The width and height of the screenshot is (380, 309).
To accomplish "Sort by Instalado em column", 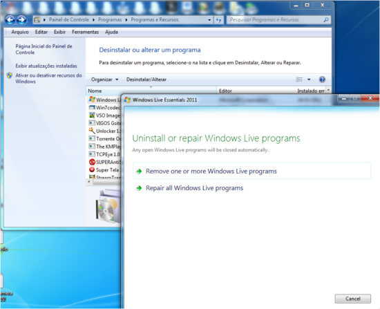I will coord(311,91).
